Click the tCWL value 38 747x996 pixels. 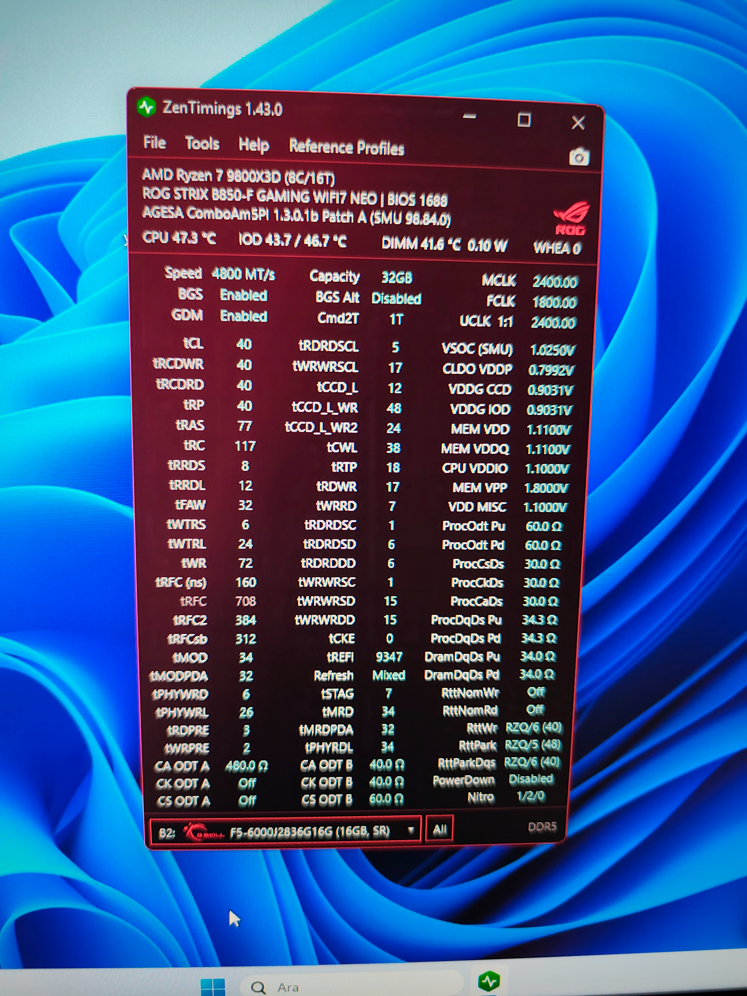(393, 448)
